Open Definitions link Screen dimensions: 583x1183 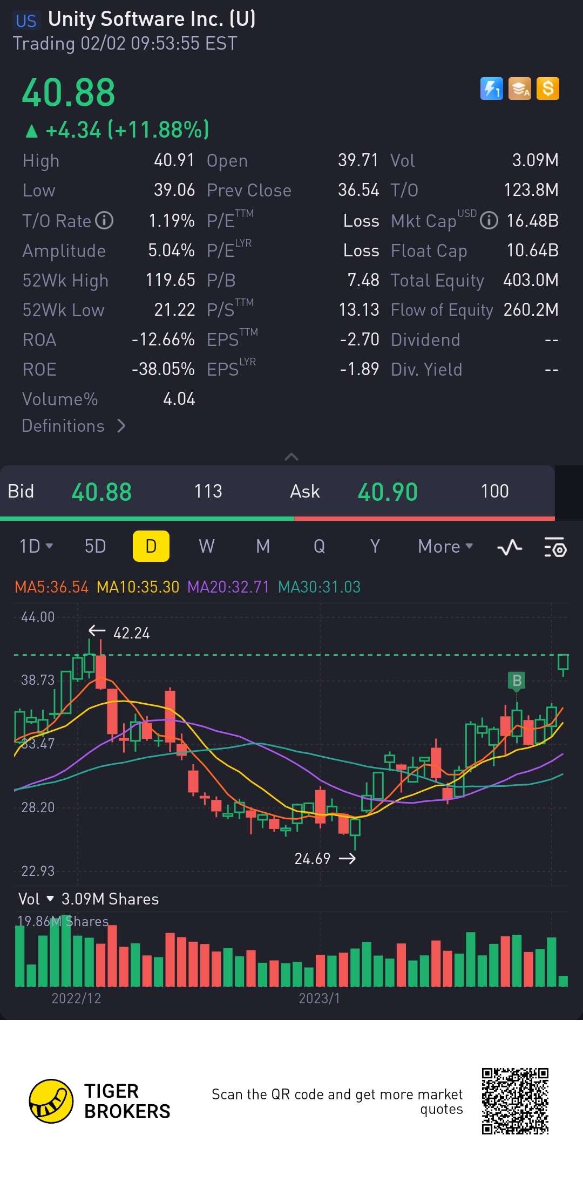point(73,426)
